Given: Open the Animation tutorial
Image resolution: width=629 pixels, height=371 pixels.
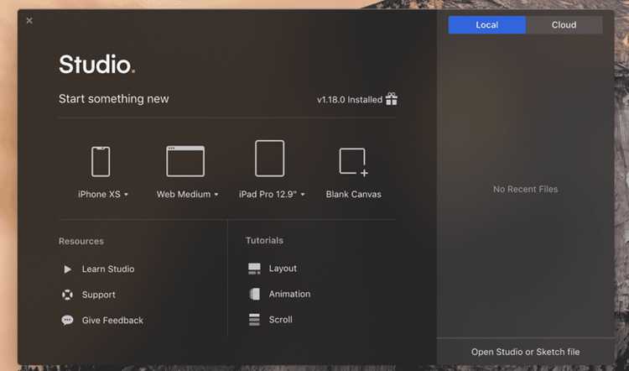Looking at the screenshot, I should click(289, 295).
